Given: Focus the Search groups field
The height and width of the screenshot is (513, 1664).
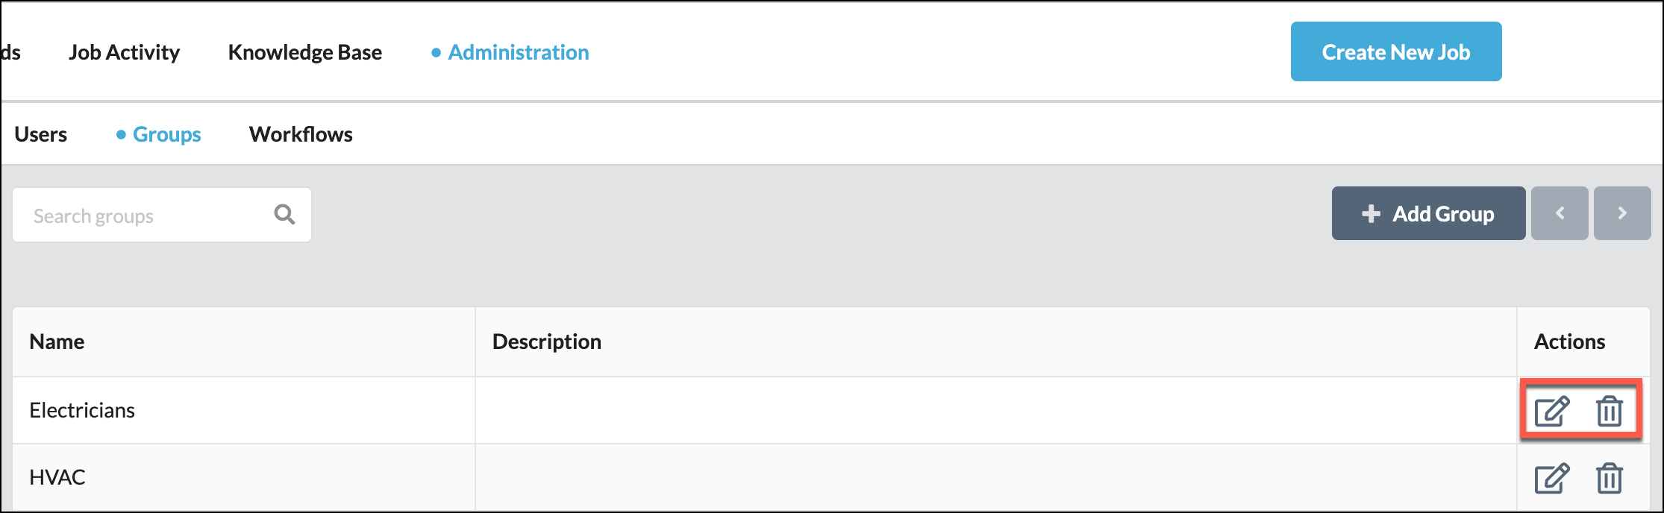Looking at the screenshot, I should coord(142,215).
